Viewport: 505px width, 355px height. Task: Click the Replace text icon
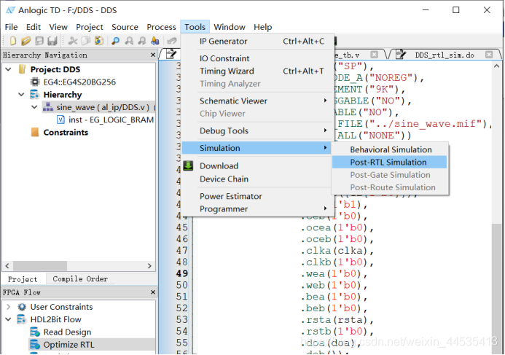coord(155,41)
